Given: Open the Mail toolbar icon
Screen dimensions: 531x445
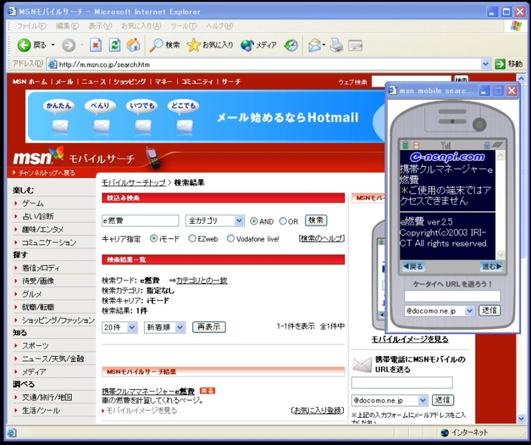Looking at the screenshot, I should click(314, 45).
